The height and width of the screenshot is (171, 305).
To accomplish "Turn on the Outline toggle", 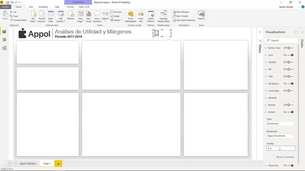I will click(290, 62).
